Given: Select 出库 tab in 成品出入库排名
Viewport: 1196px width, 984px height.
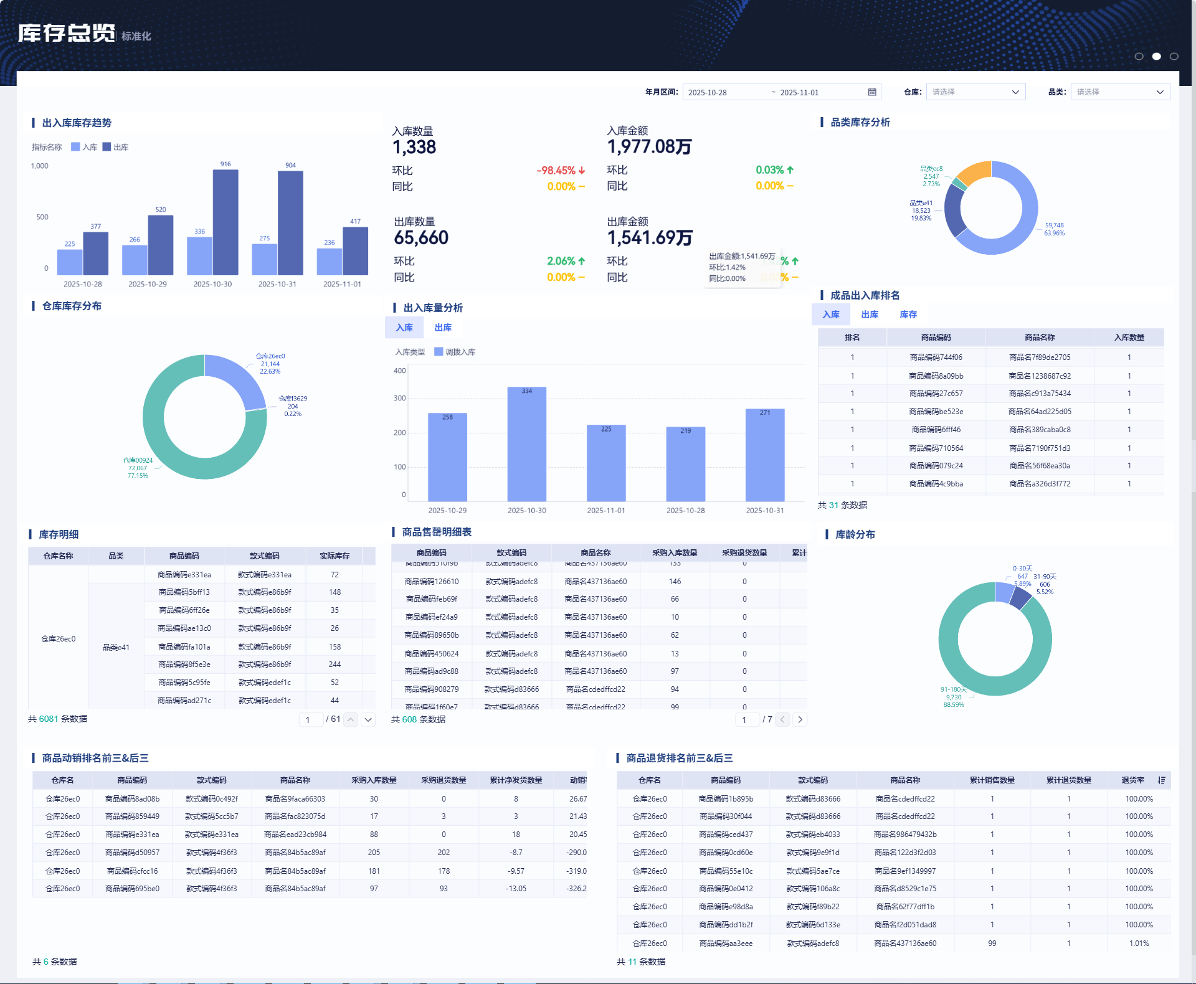Looking at the screenshot, I should 870,315.
